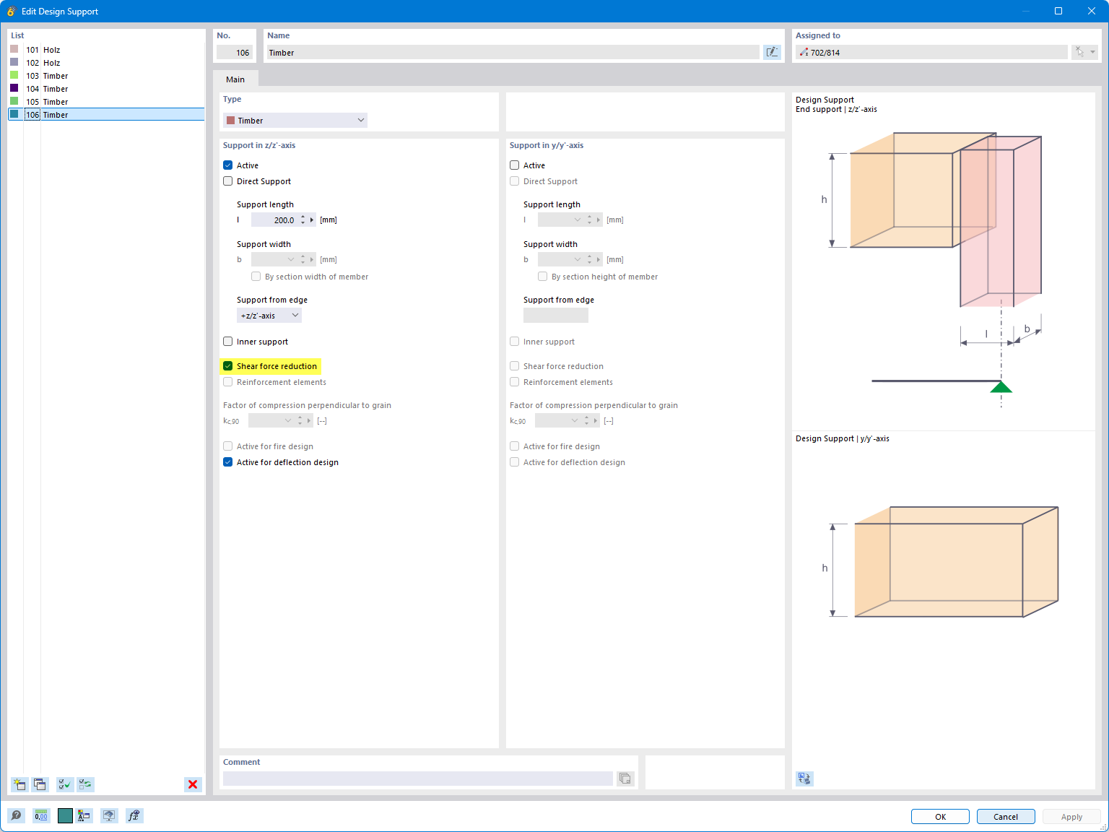The height and width of the screenshot is (832, 1109).
Task: Click the graphic view toggle icon below preview
Action: click(804, 779)
